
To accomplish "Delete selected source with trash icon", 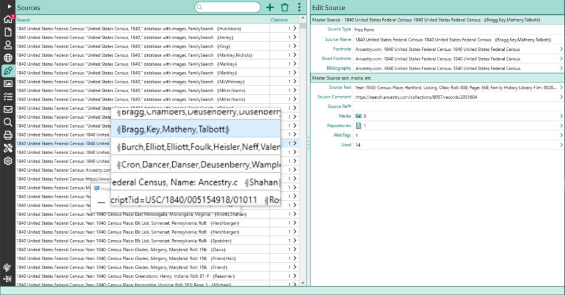I will point(285,7).
